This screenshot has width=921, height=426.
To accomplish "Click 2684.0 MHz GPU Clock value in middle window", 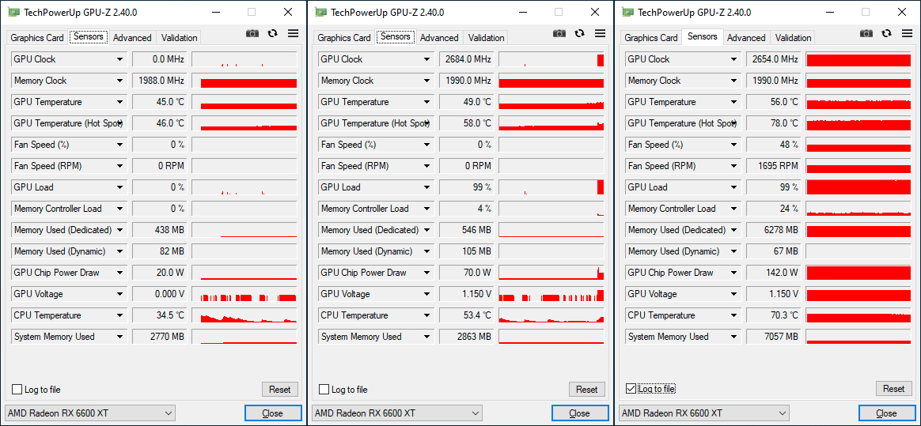I will (466, 59).
